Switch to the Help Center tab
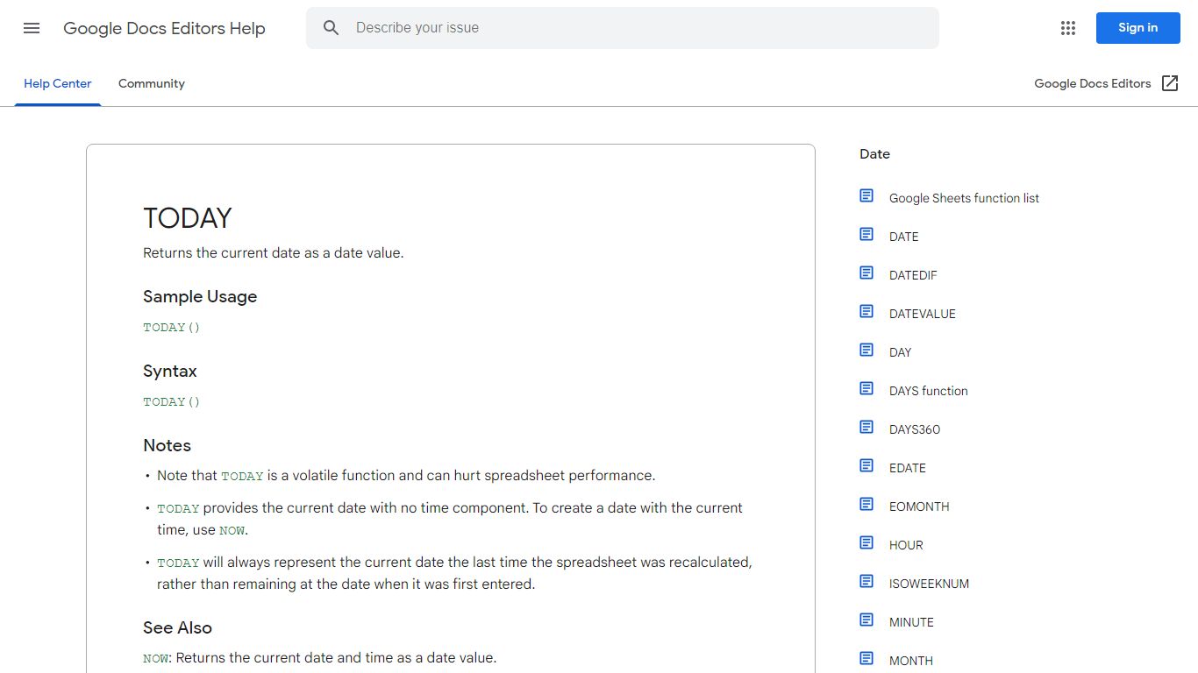This screenshot has width=1198, height=673. (x=58, y=83)
